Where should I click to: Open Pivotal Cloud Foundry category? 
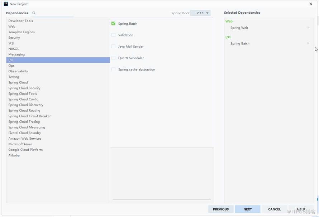tap(58, 133)
